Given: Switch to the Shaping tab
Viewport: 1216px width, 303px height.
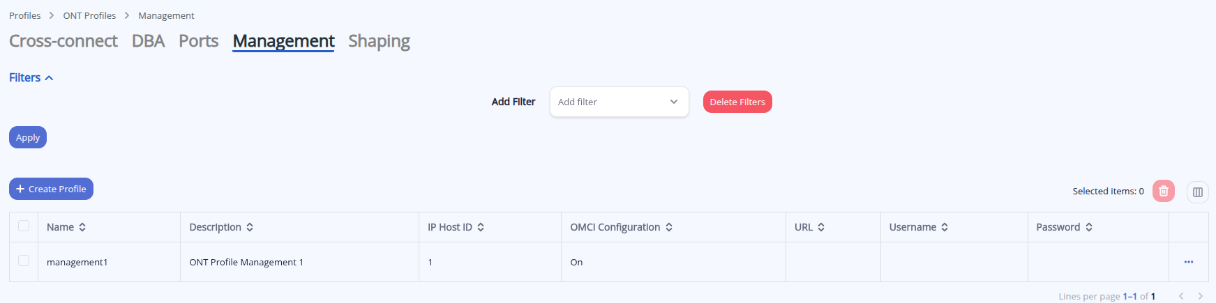Looking at the screenshot, I should coord(379,41).
